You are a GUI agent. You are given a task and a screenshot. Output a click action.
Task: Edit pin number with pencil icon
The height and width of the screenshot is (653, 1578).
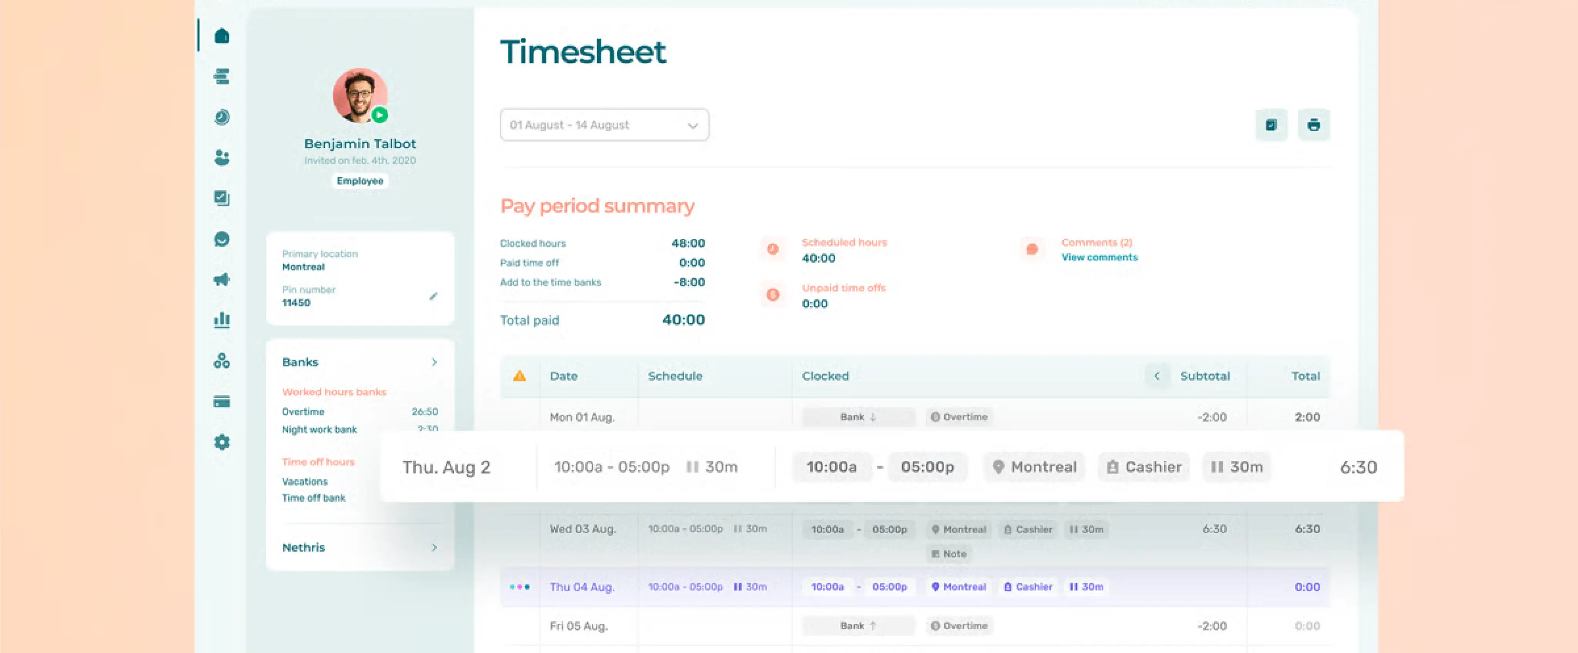[x=433, y=296]
